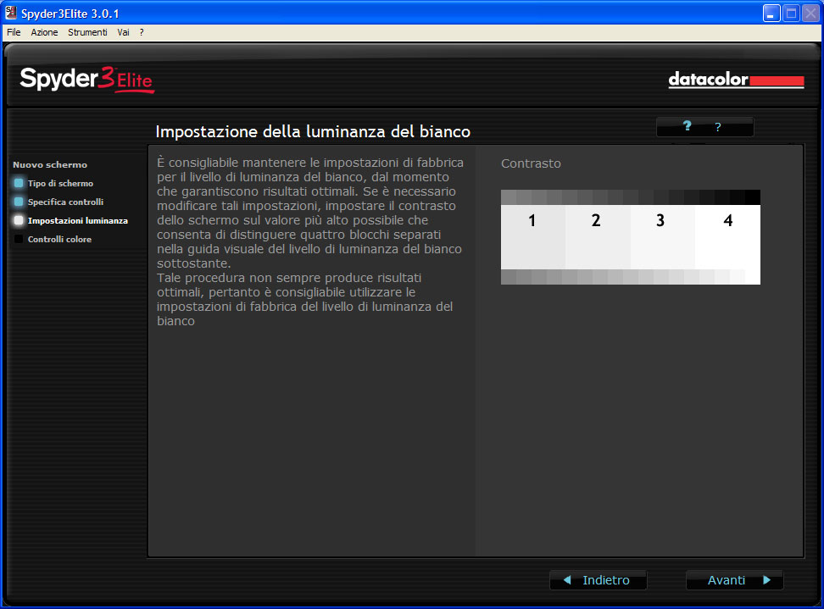Viewport: 824px width, 609px height.
Task: Open the ? help menu
Action: 142,32
